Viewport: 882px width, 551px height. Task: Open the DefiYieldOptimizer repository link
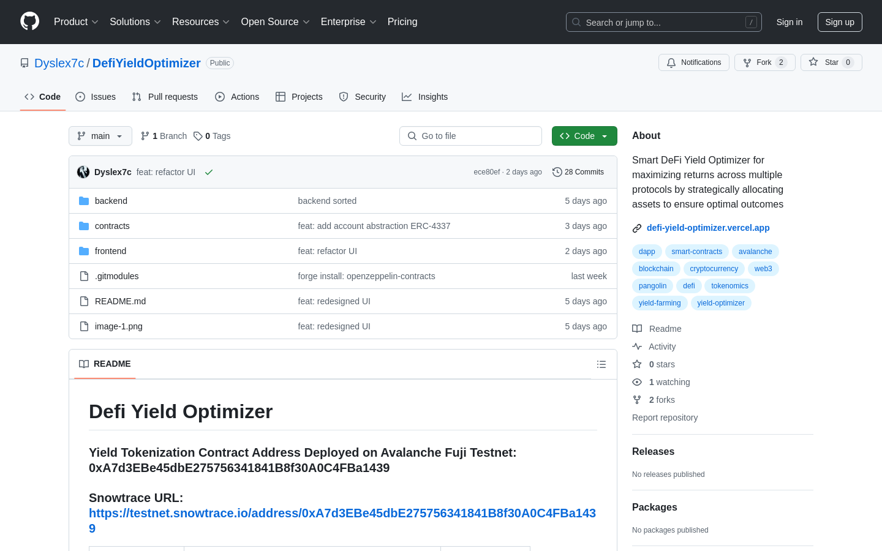(146, 63)
